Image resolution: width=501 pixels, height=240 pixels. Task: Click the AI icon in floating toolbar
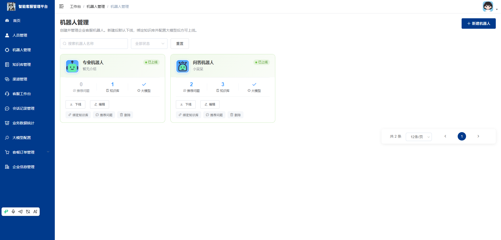tap(35, 212)
